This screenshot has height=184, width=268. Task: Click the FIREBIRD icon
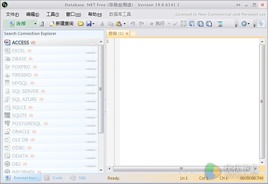click(7, 75)
